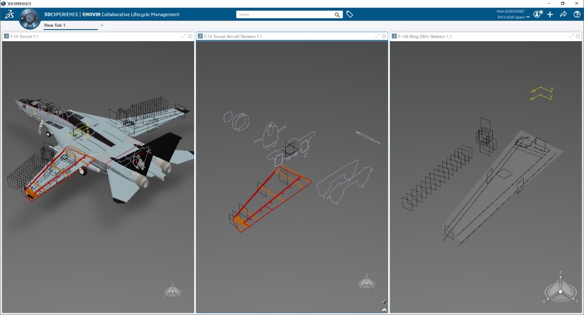Click the F-14 Tomcat Aircraft Skeleton widget icon
Screen dimensions: 584x315
pos(200,36)
